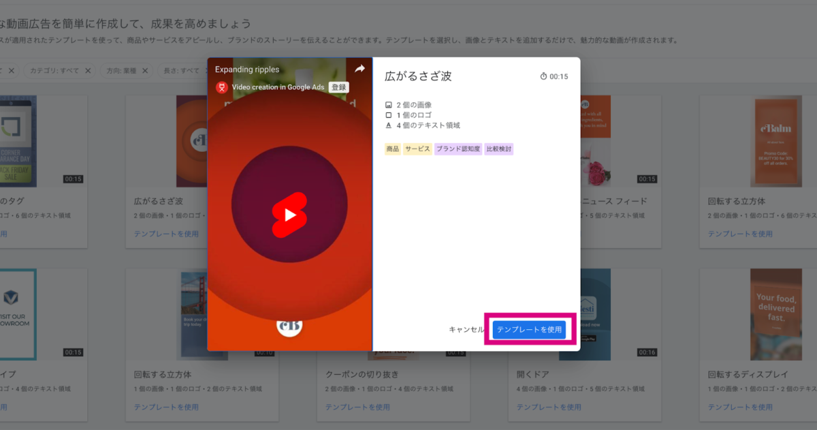Click the image icon beside 2 個の画像

(389, 105)
